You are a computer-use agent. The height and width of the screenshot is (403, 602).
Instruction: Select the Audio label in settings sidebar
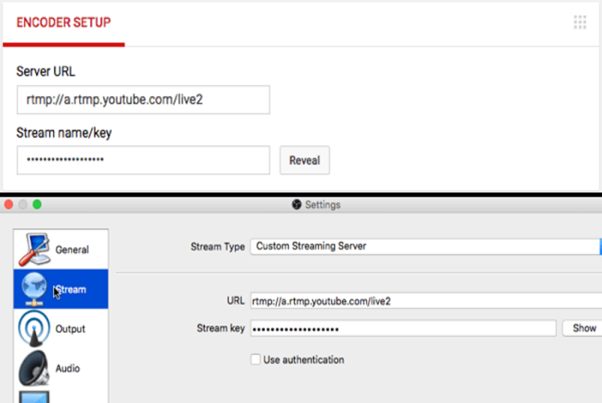(68, 368)
